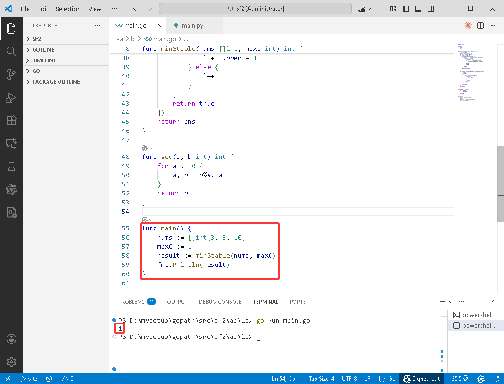Image resolution: width=504 pixels, height=384 pixels.
Task: Open Customize Layout button
Action: (393, 9)
